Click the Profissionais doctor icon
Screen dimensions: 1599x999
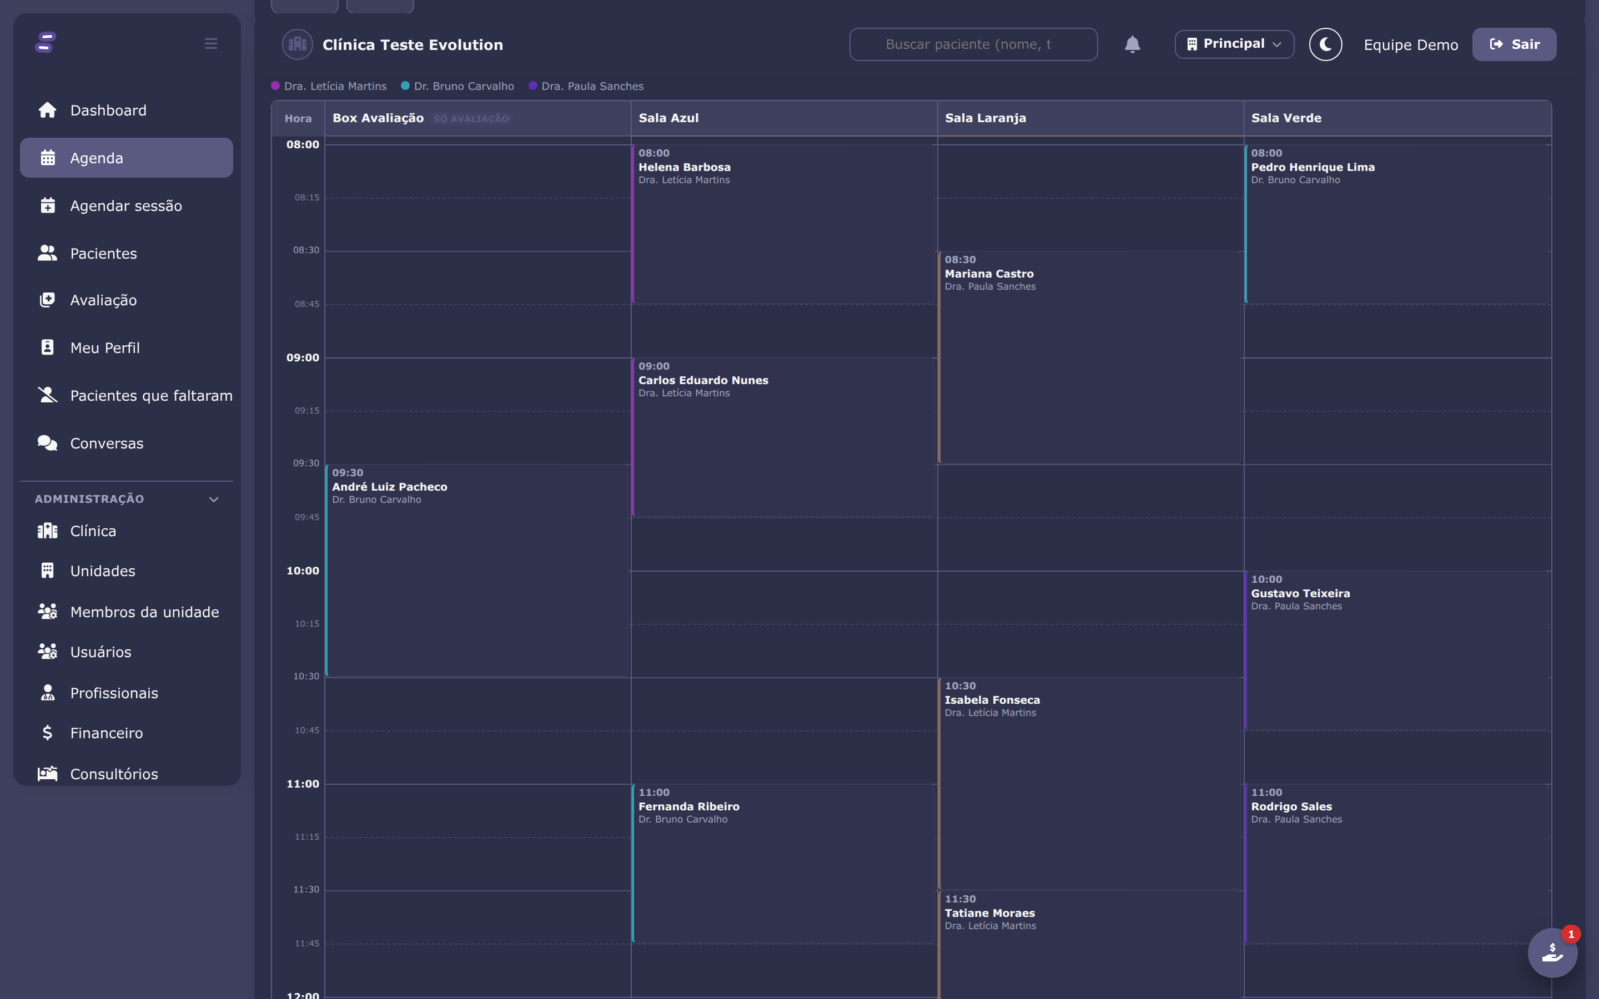point(48,693)
